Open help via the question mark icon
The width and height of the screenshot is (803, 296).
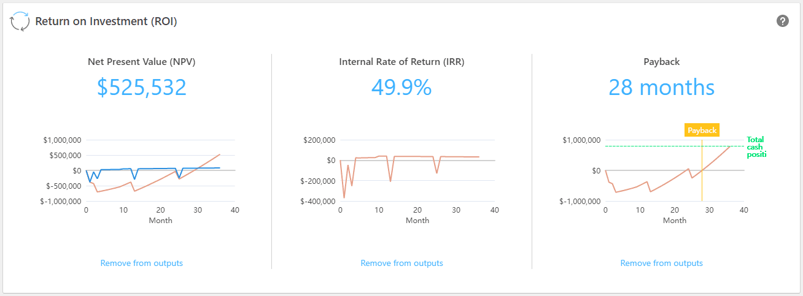pos(782,21)
